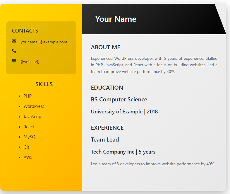Viewport: 230px width, 194px height.
Task: Click the envelope email icon
Action: pos(14,41)
